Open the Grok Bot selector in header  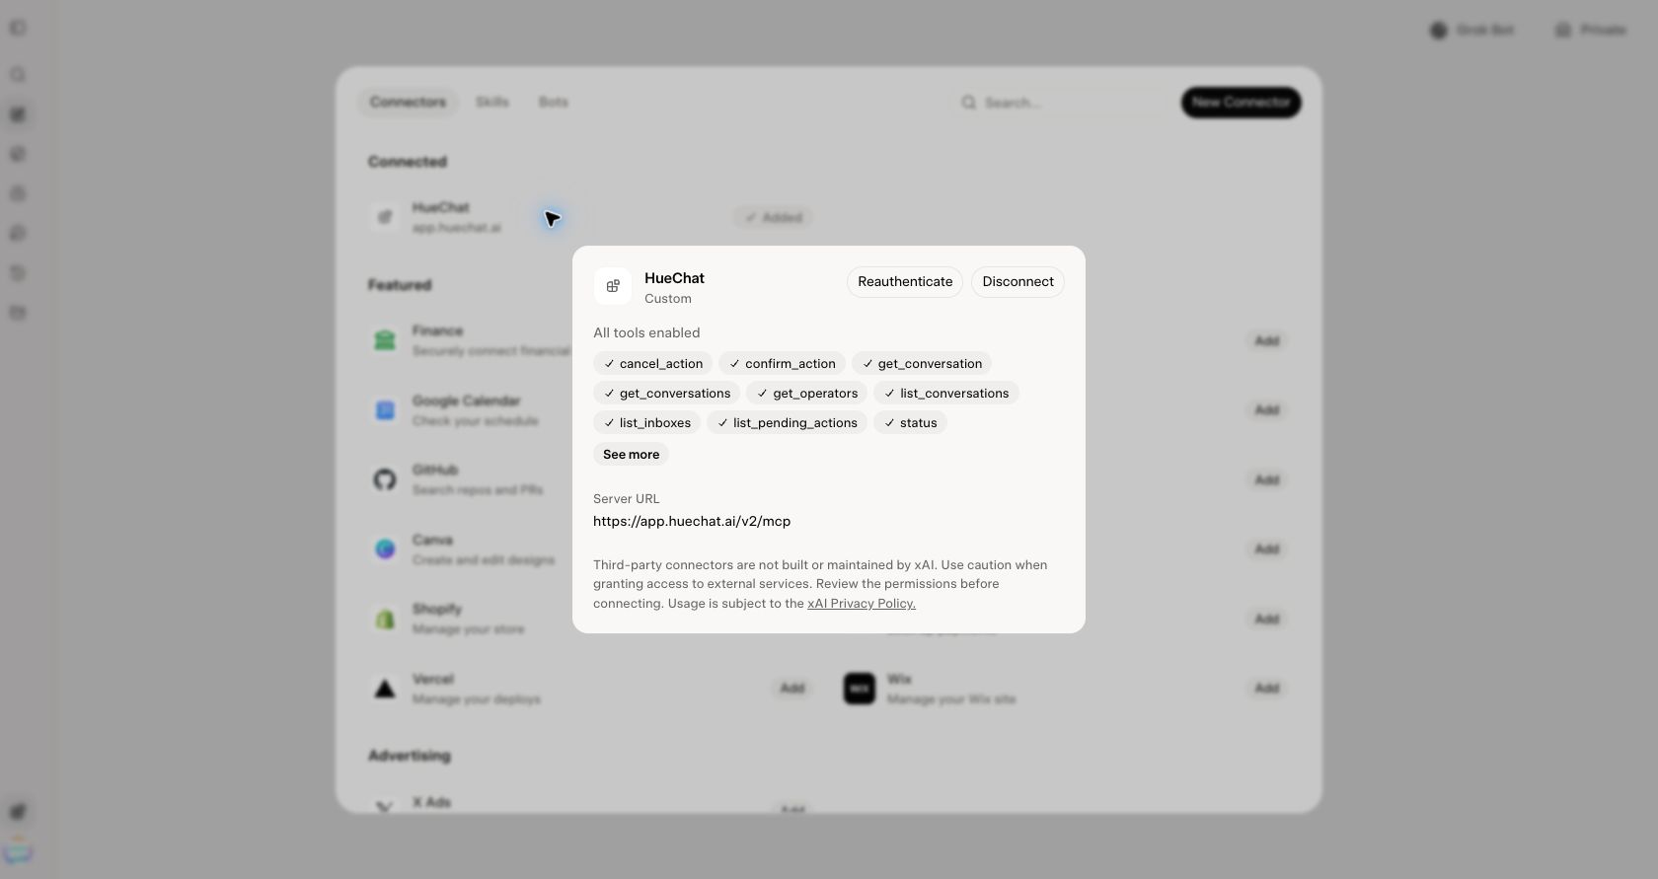tap(1471, 31)
